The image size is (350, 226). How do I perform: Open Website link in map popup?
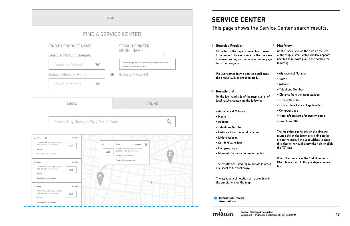(119, 156)
